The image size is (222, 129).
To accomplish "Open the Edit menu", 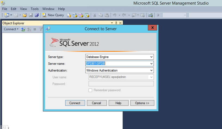I will coord(14,9).
